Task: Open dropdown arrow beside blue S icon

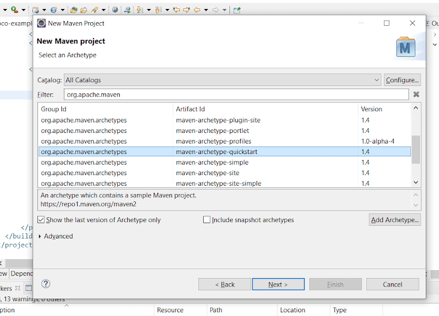Action: coord(62,10)
